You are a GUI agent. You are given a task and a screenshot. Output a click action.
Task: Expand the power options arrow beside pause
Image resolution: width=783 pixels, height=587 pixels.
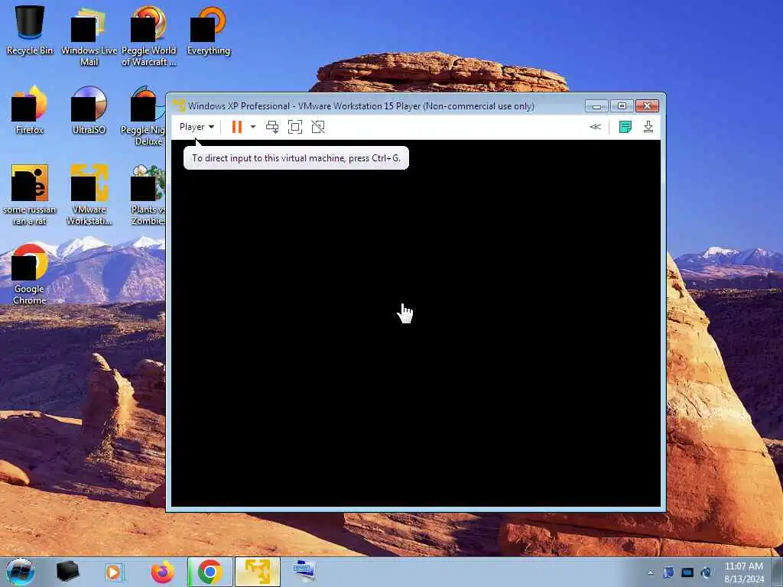pos(253,127)
